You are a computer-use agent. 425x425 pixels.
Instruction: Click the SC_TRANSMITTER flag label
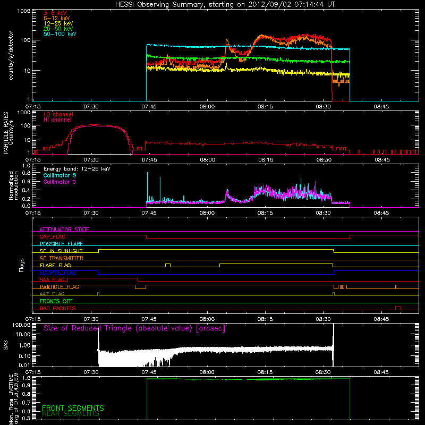pos(62,258)
